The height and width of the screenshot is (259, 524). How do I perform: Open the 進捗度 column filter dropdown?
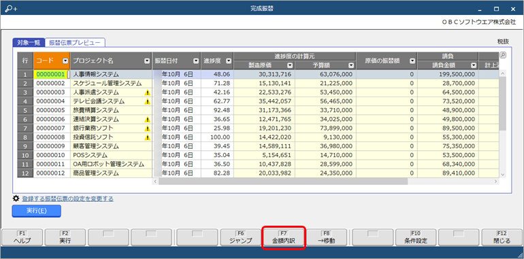pos(229,61)
